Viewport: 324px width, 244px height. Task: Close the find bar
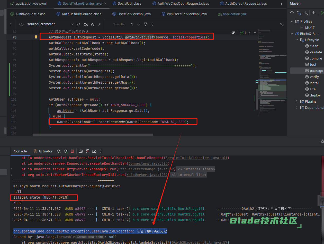[281, 24]
